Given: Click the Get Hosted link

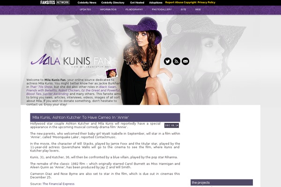Looking at the screenshot, I should click(x=137, y=3).
